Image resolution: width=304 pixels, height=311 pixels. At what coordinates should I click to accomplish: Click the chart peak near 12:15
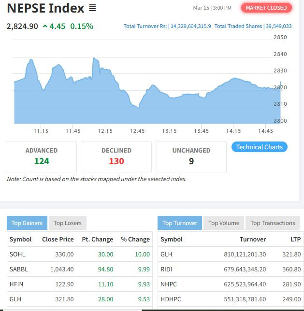coord(94,59)
